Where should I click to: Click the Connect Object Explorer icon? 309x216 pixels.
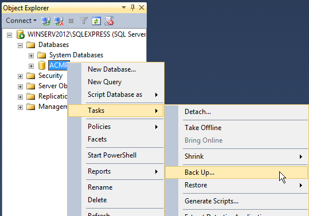(46, 21)
